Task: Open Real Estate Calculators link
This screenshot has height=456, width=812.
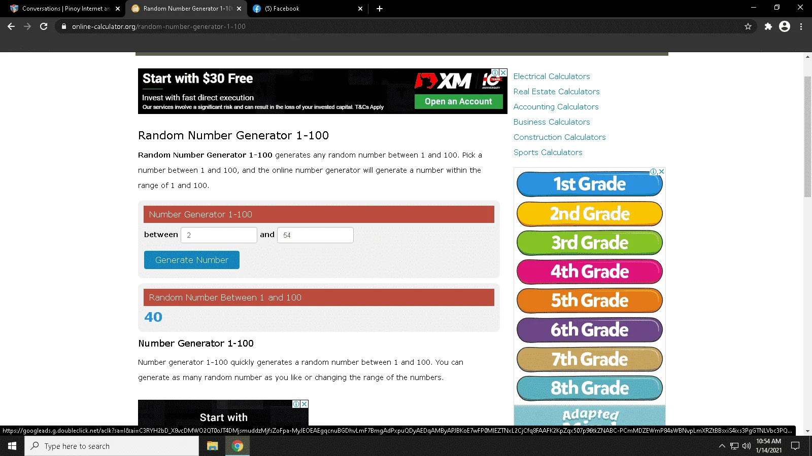Action: point(556,92)
